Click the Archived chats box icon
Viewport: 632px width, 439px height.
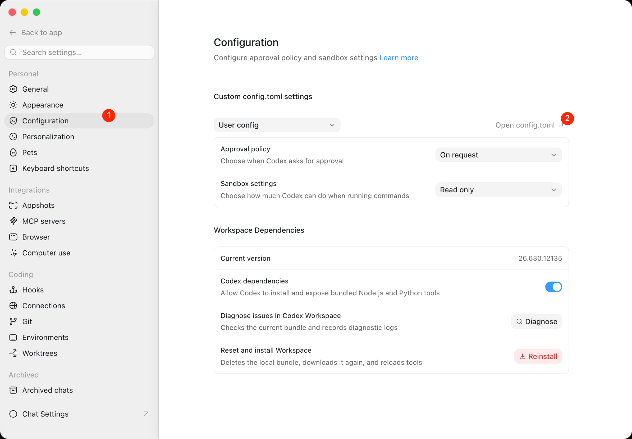point(13,390)
